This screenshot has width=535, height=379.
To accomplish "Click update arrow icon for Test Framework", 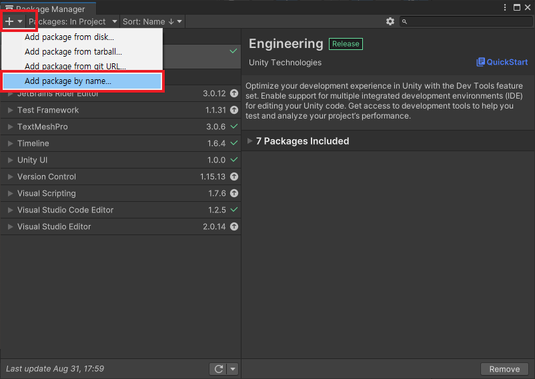I will pos(234,110).
